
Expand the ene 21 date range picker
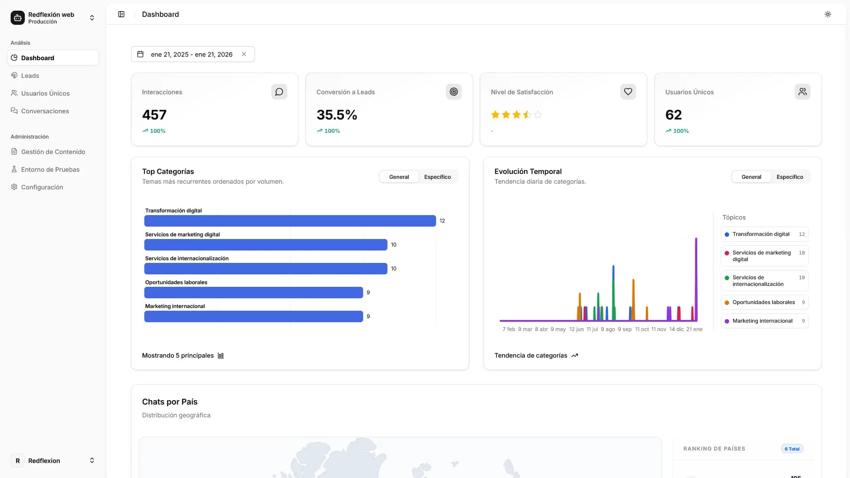click(x=191, y=54)
